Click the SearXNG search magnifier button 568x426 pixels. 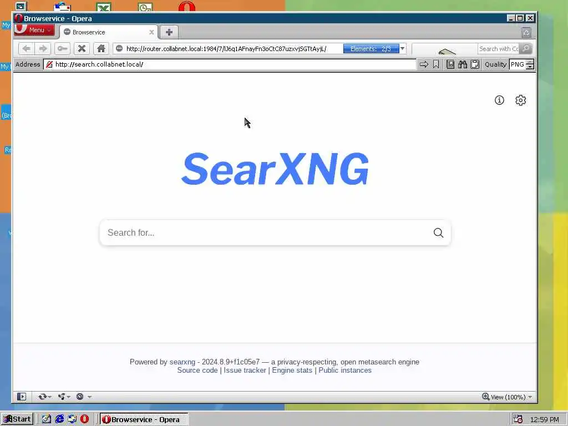[x=438, y=232]
